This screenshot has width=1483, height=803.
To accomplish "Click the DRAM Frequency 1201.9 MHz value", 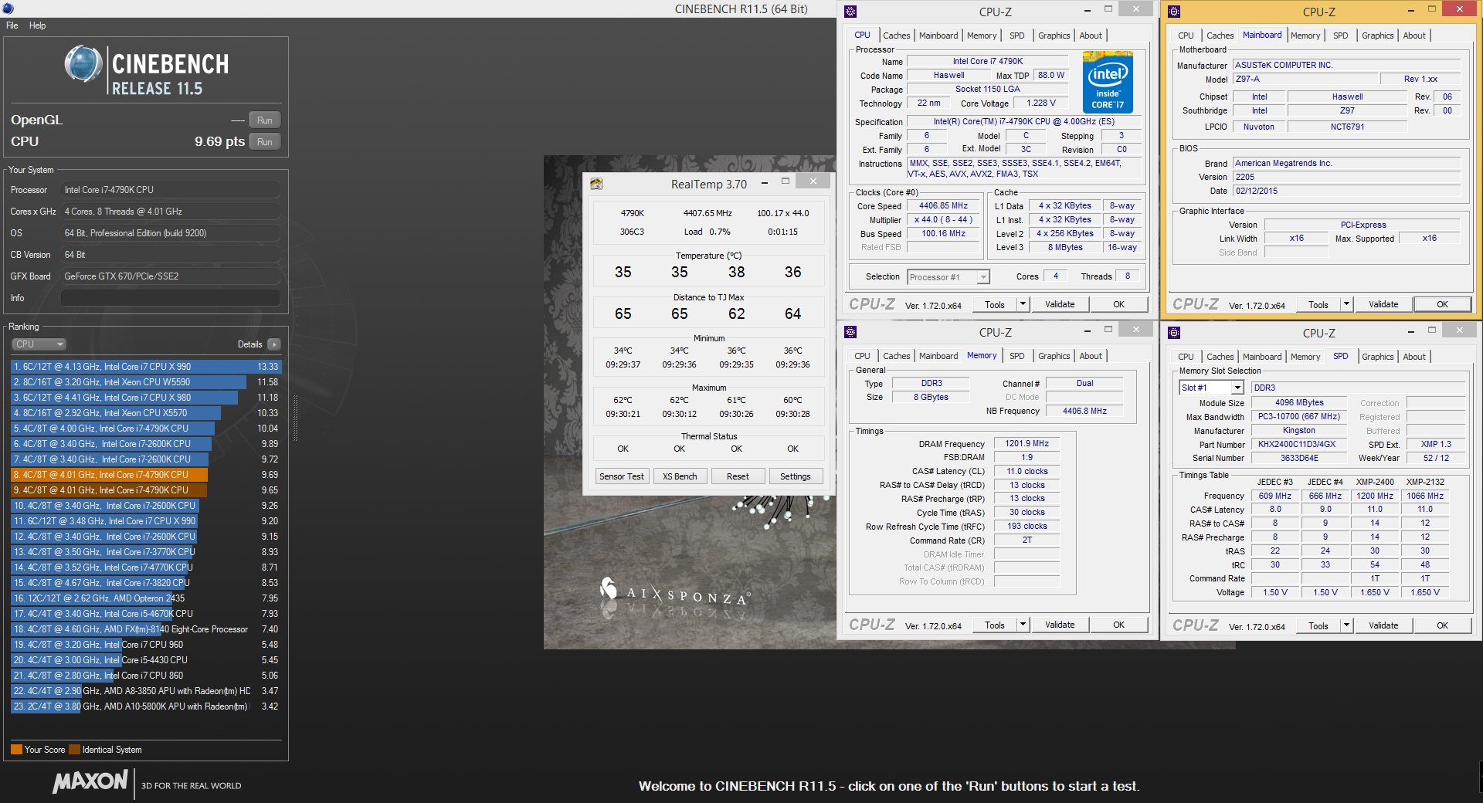I will pos(1027,444).
